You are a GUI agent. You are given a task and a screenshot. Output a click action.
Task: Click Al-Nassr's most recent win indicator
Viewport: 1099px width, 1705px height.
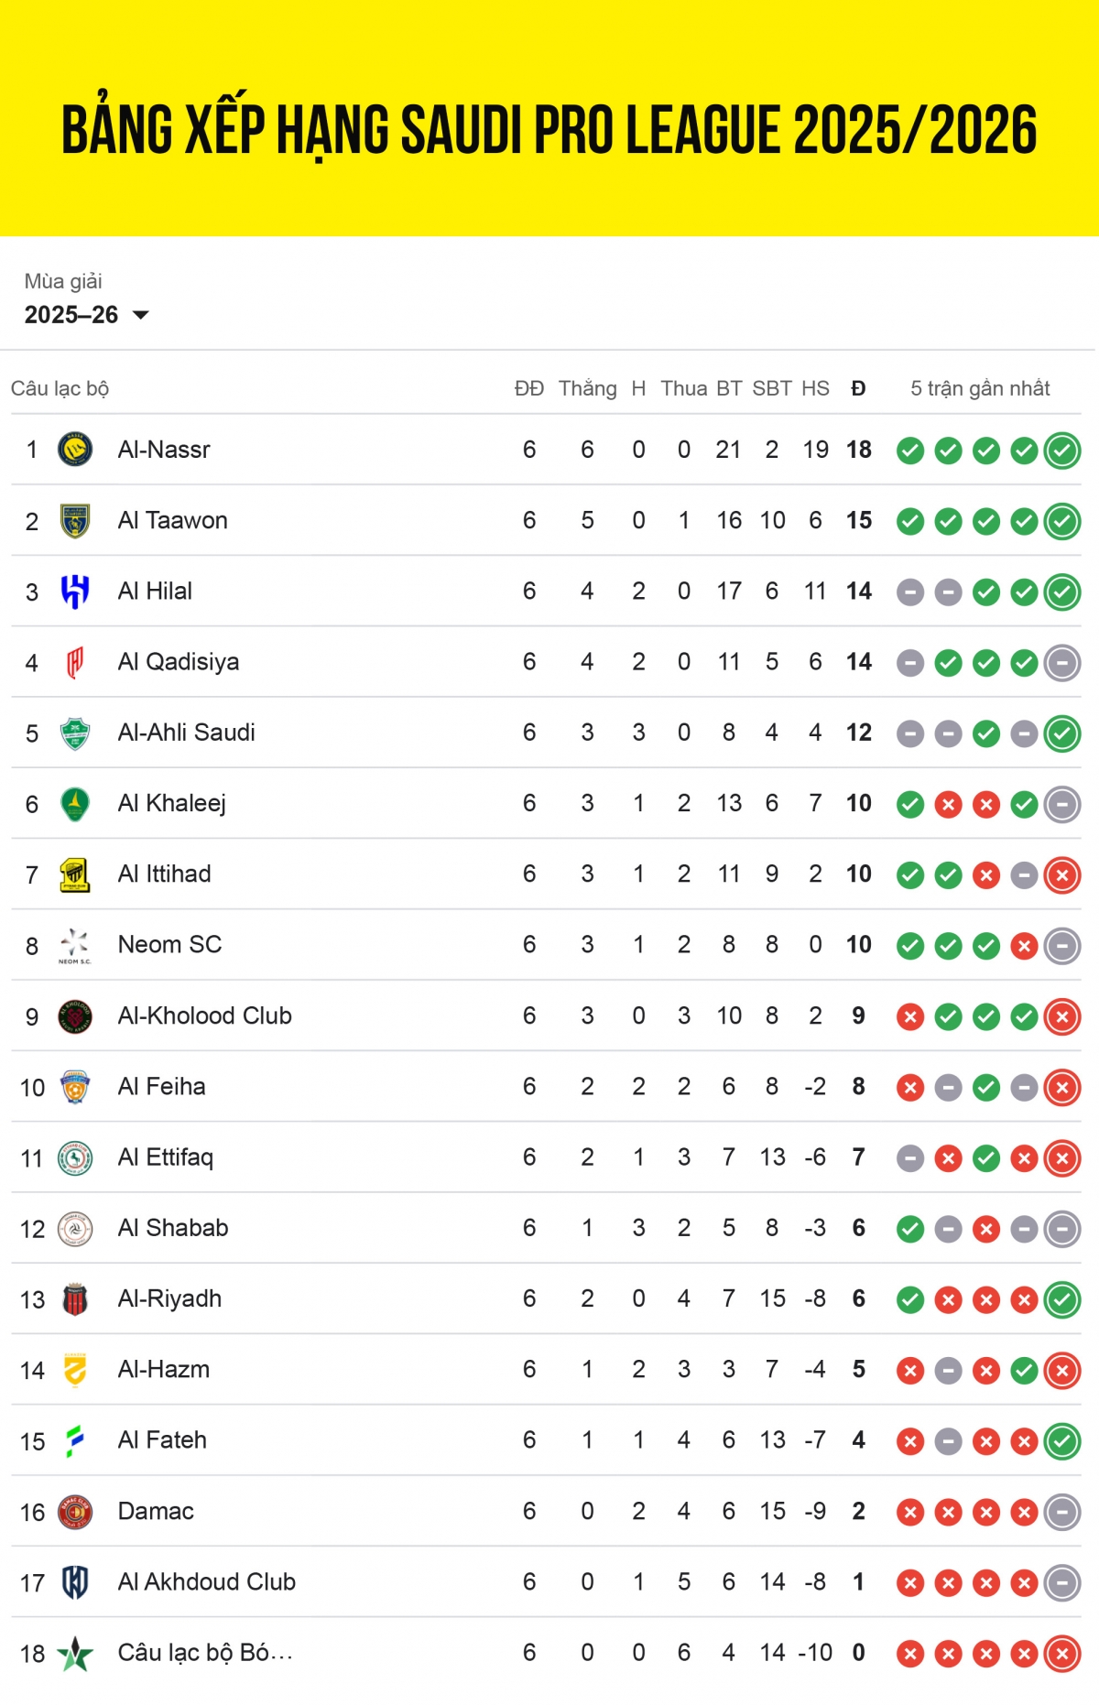(x=1062, y=451)
